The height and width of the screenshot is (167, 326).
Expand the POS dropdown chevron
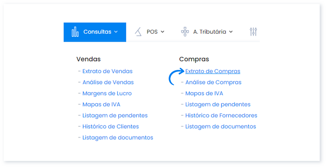click(x=163, y=32)
